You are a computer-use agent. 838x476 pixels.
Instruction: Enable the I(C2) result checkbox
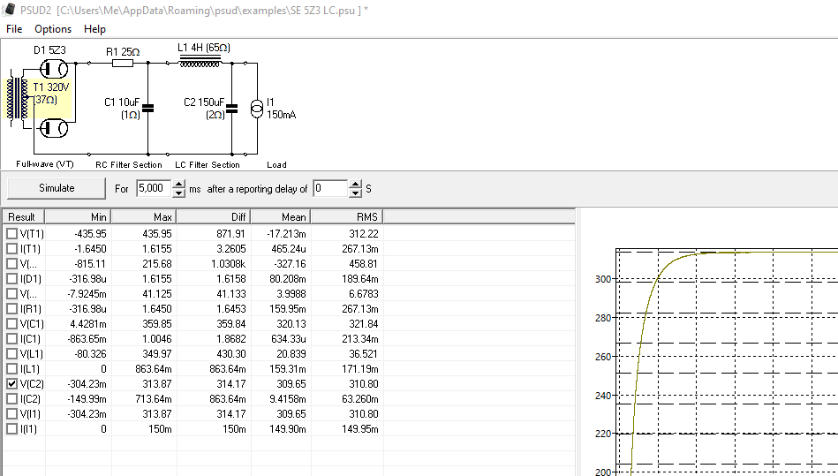(x=11, y=398)
